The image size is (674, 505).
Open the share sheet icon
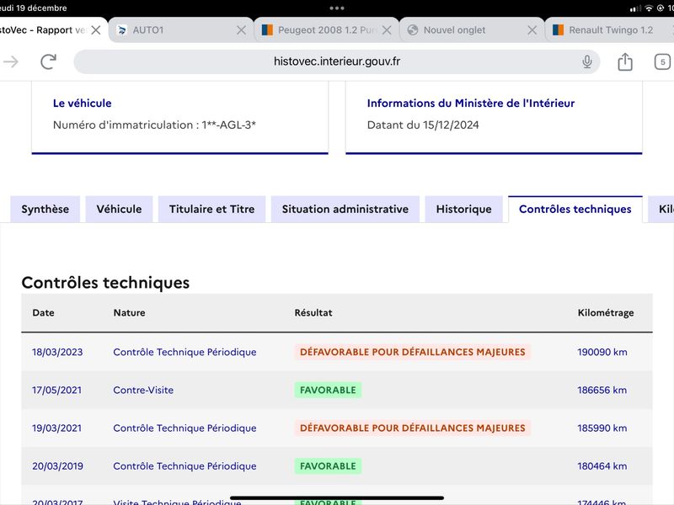625,61
